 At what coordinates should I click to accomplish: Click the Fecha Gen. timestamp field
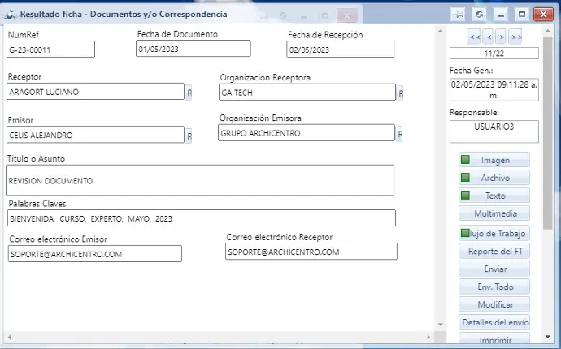tap(494, 89)
